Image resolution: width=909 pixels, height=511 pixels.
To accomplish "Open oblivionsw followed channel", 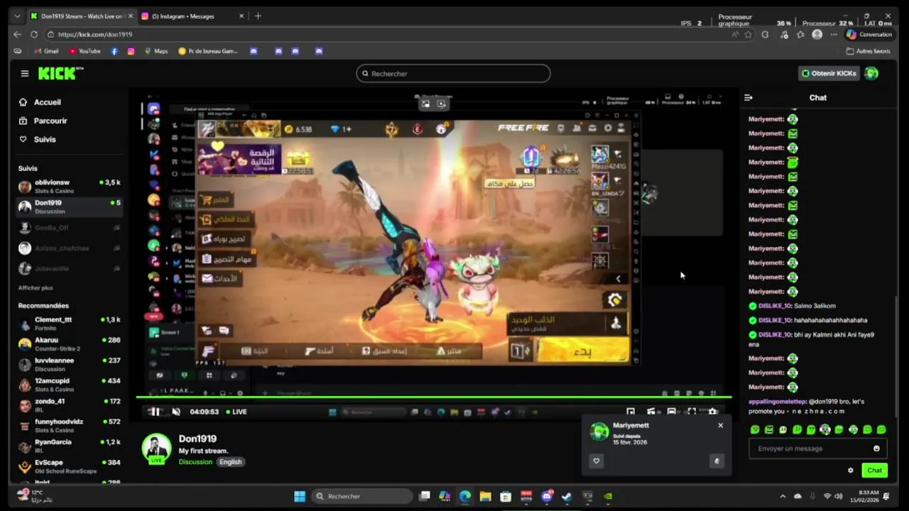I will (x=69, y=186).
